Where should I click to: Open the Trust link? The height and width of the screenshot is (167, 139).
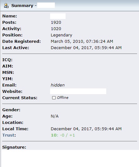[9, 135]
